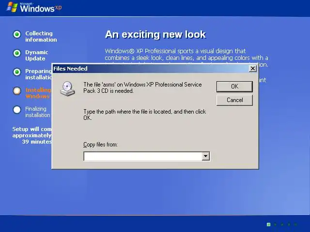Click the 'Copy files from:' label
This screenshot has height=232, width=310.
pos(100,145)
